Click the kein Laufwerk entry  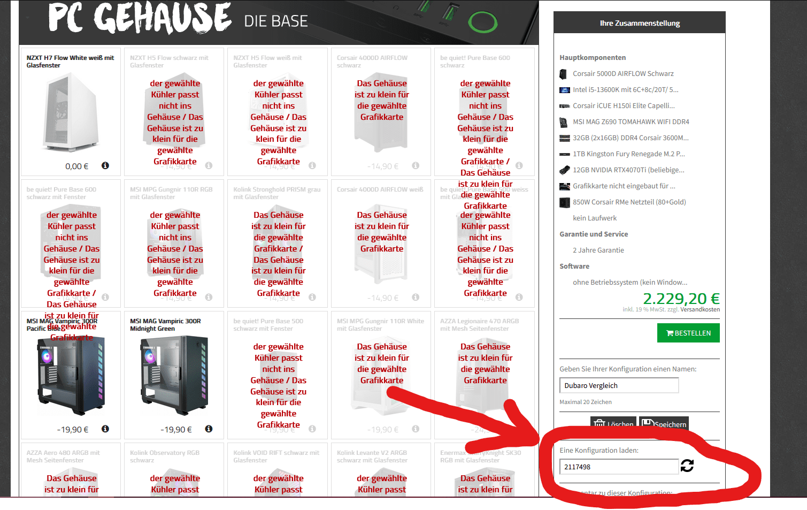click(595, 218)
